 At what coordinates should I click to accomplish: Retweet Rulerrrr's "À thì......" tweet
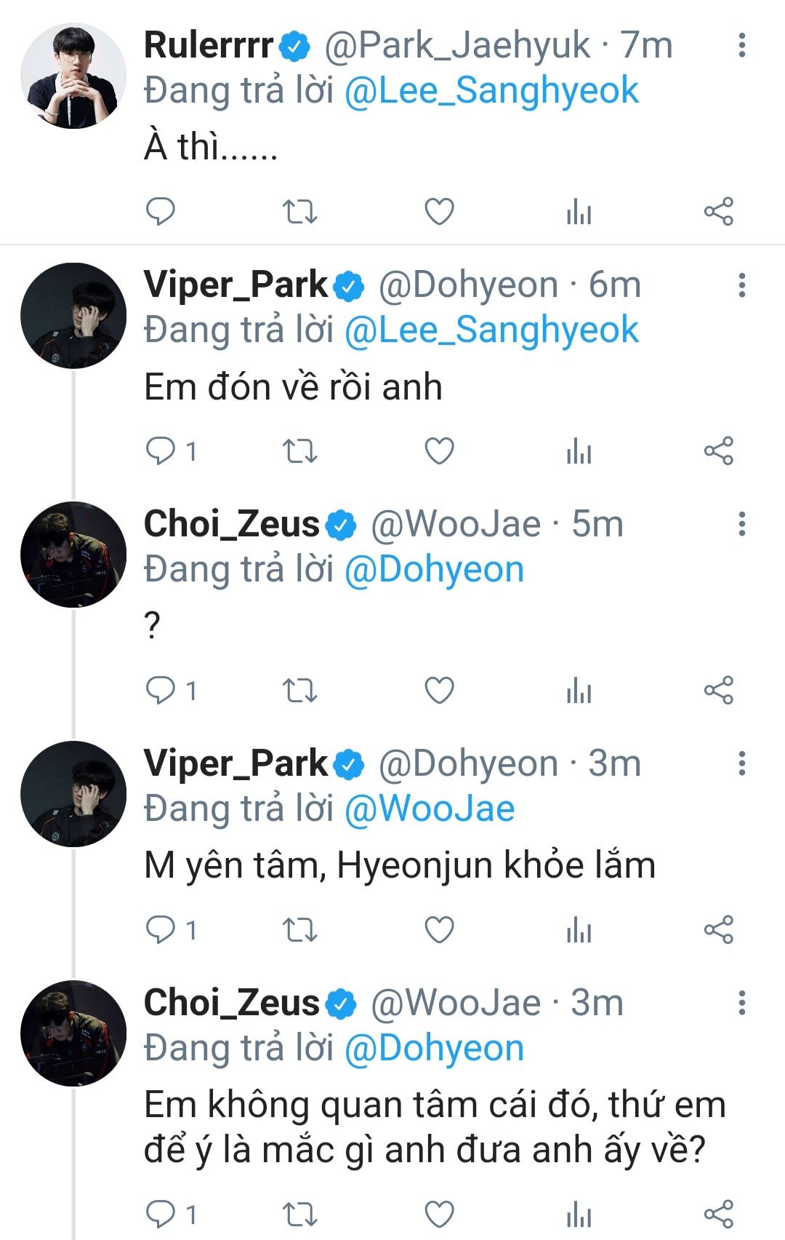click(299, 212)
